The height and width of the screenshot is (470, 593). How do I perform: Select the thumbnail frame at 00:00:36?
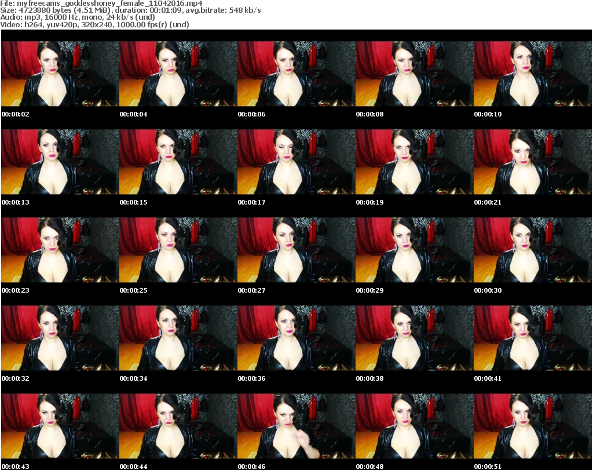point(296,338)
